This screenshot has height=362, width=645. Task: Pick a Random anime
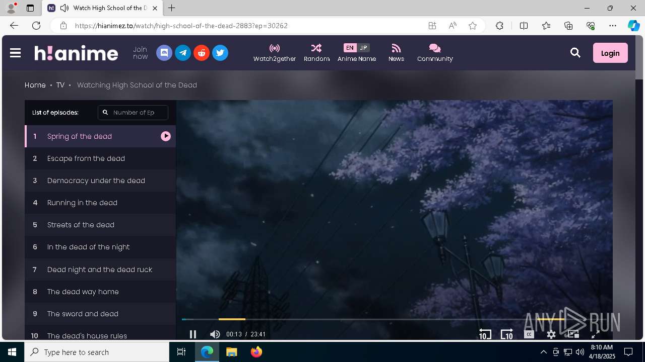316,53
